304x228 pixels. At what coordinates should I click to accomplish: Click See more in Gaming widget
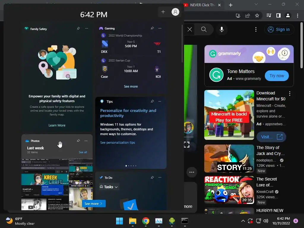tap(131, 86)
